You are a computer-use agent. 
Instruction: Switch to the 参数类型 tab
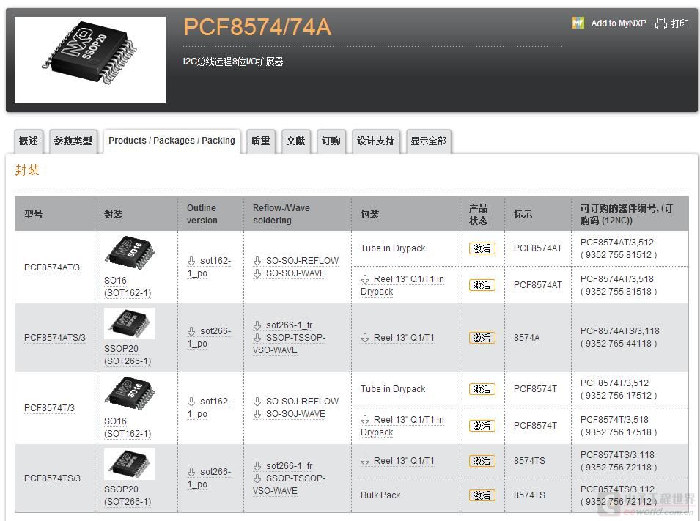73,141
